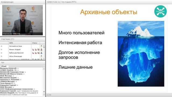Viewport: 172px width, 97px height.
Task: Click the Статус column header
Action: pyautogui.click(x=35, y=43)
